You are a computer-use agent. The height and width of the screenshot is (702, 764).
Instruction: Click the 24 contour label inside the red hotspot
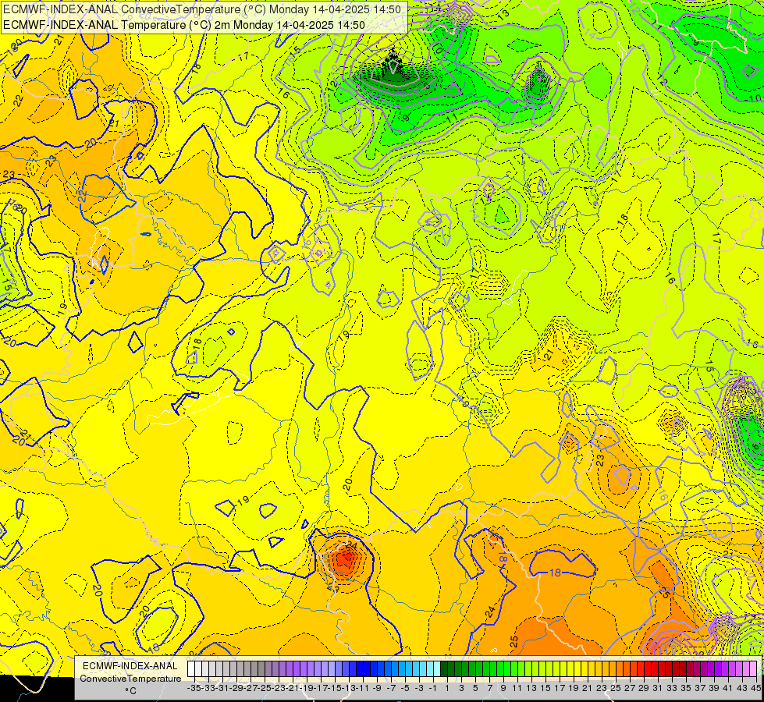[x=352, y=546]
